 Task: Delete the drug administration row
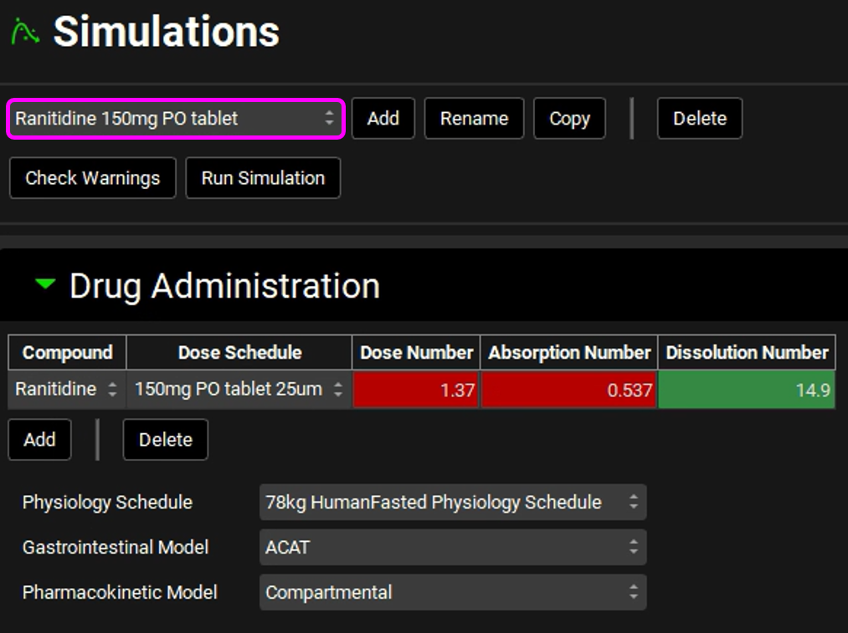(x=165, y=440)
